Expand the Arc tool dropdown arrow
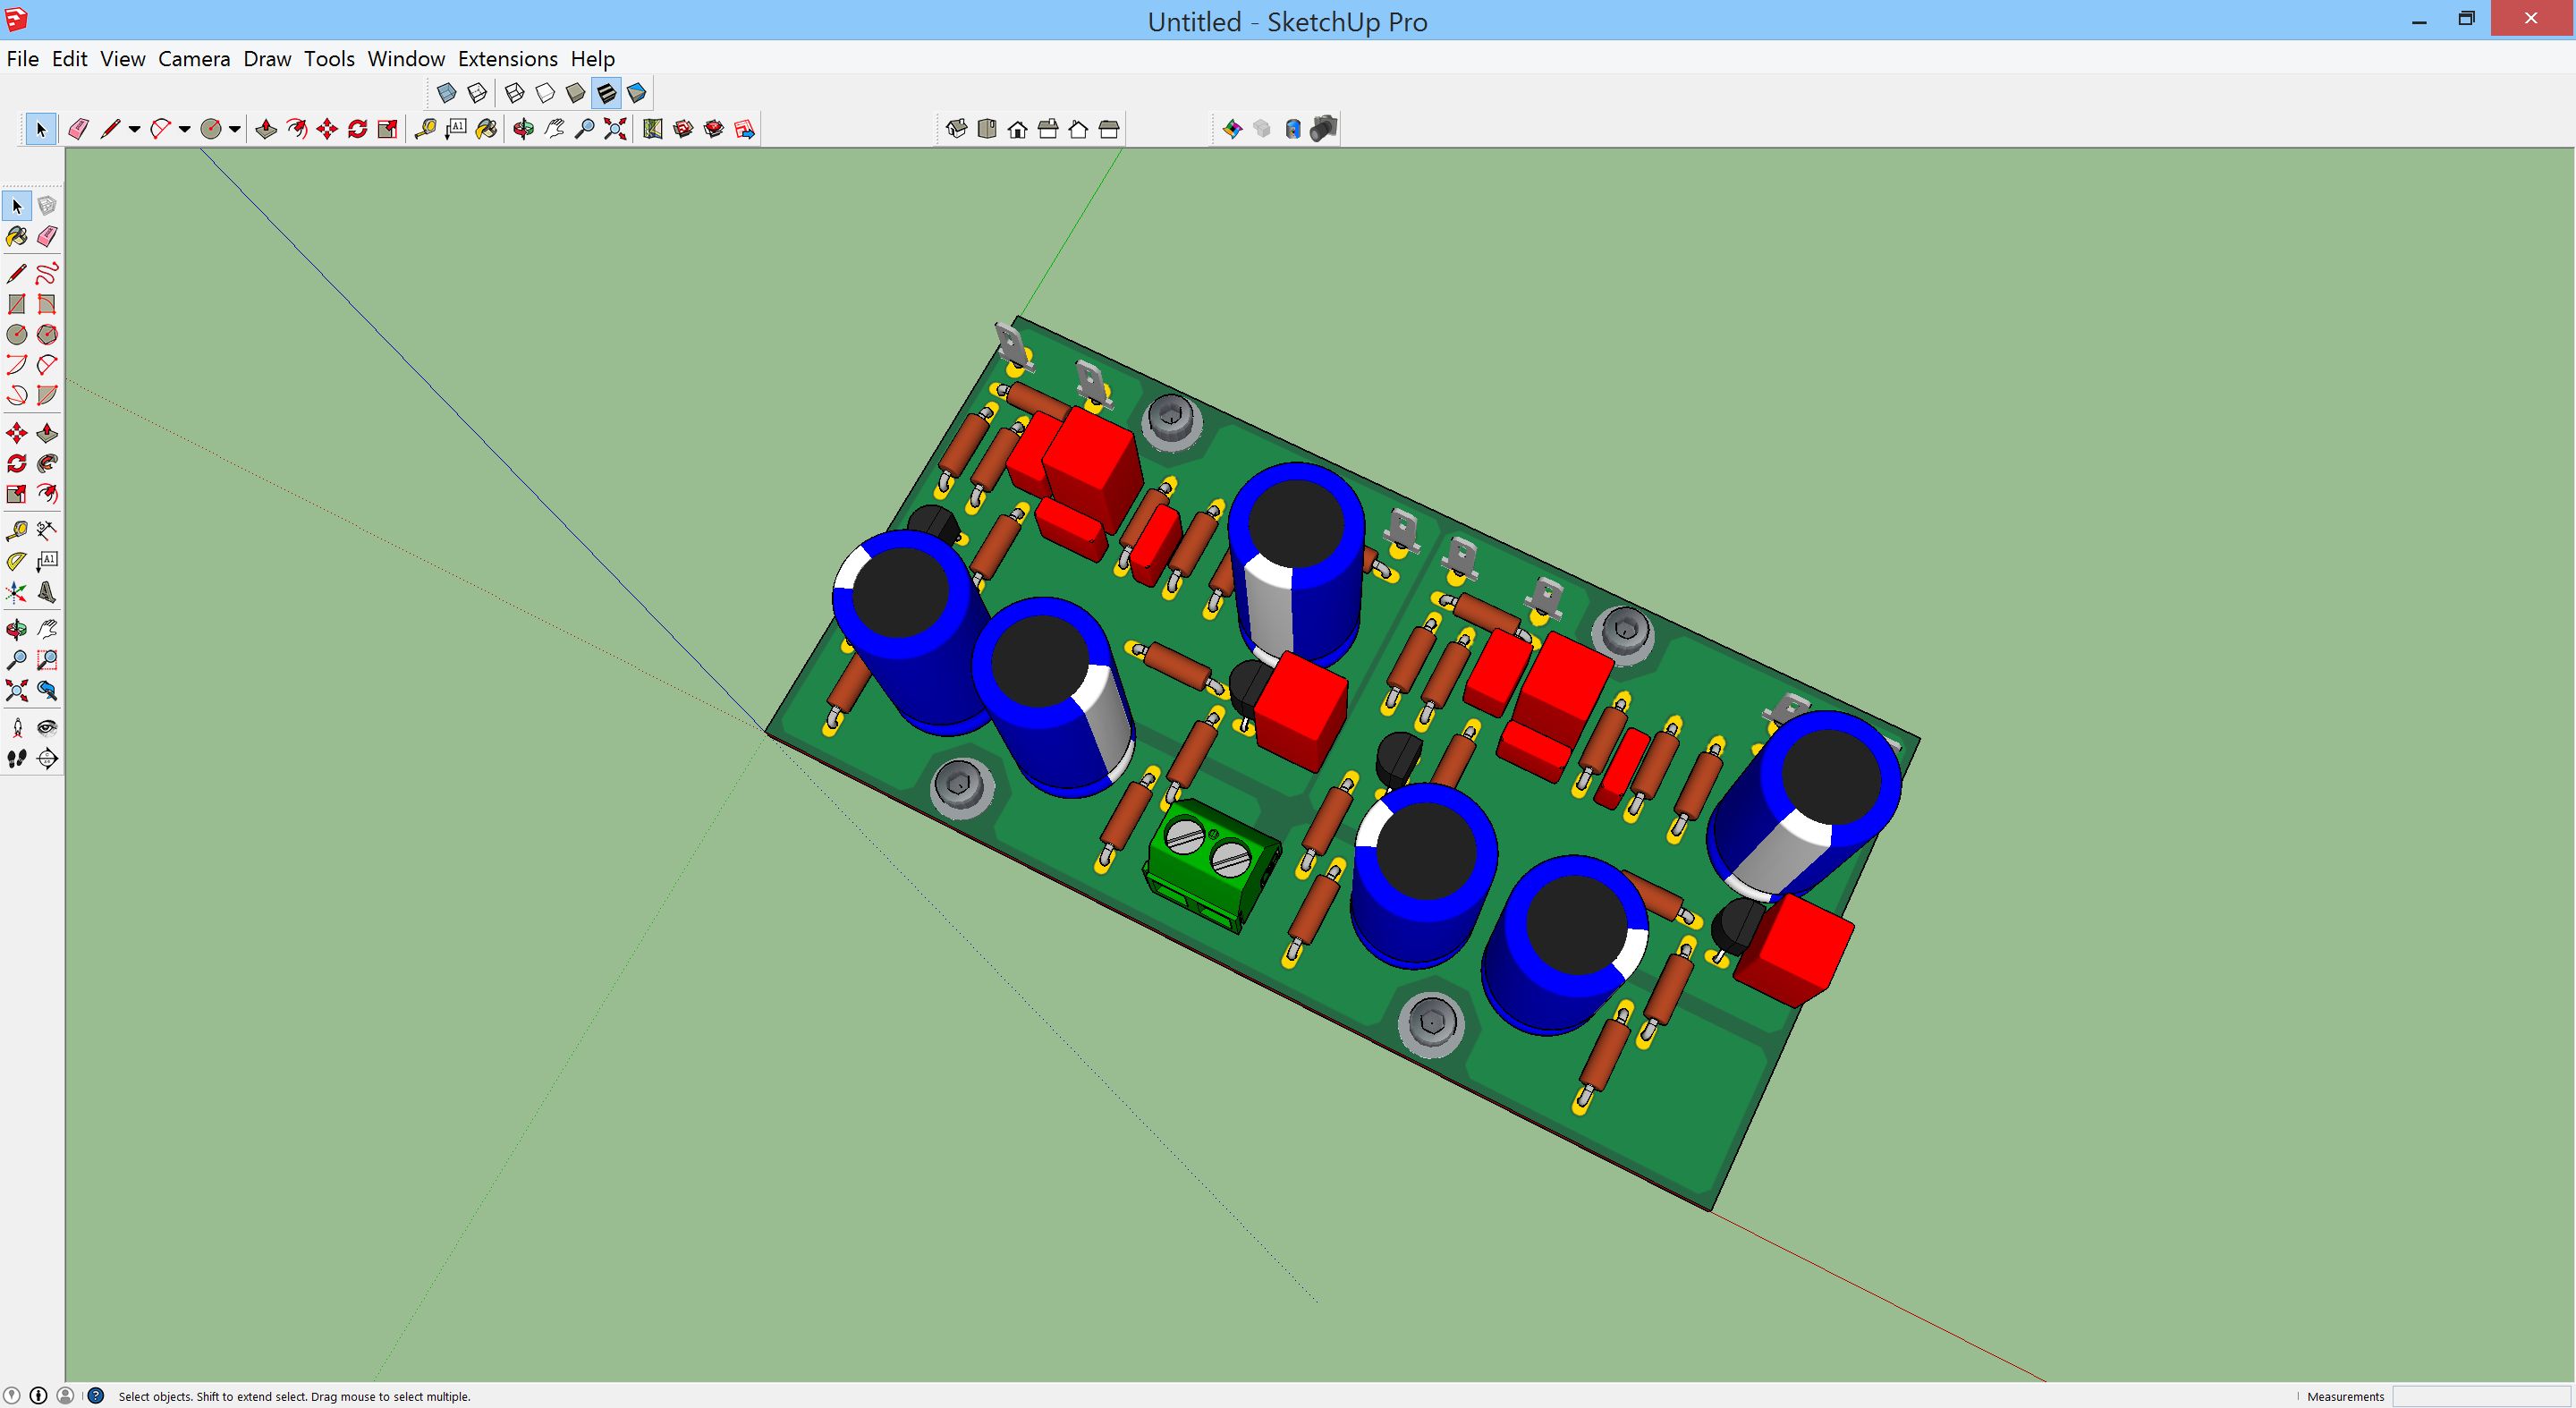Screen dimensions: 2576x1408 click(184, 129)
